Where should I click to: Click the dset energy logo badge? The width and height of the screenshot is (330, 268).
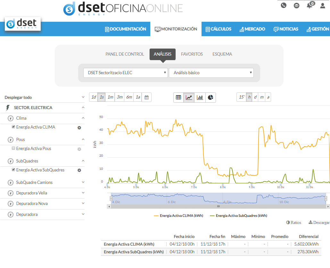pos(22,24)
